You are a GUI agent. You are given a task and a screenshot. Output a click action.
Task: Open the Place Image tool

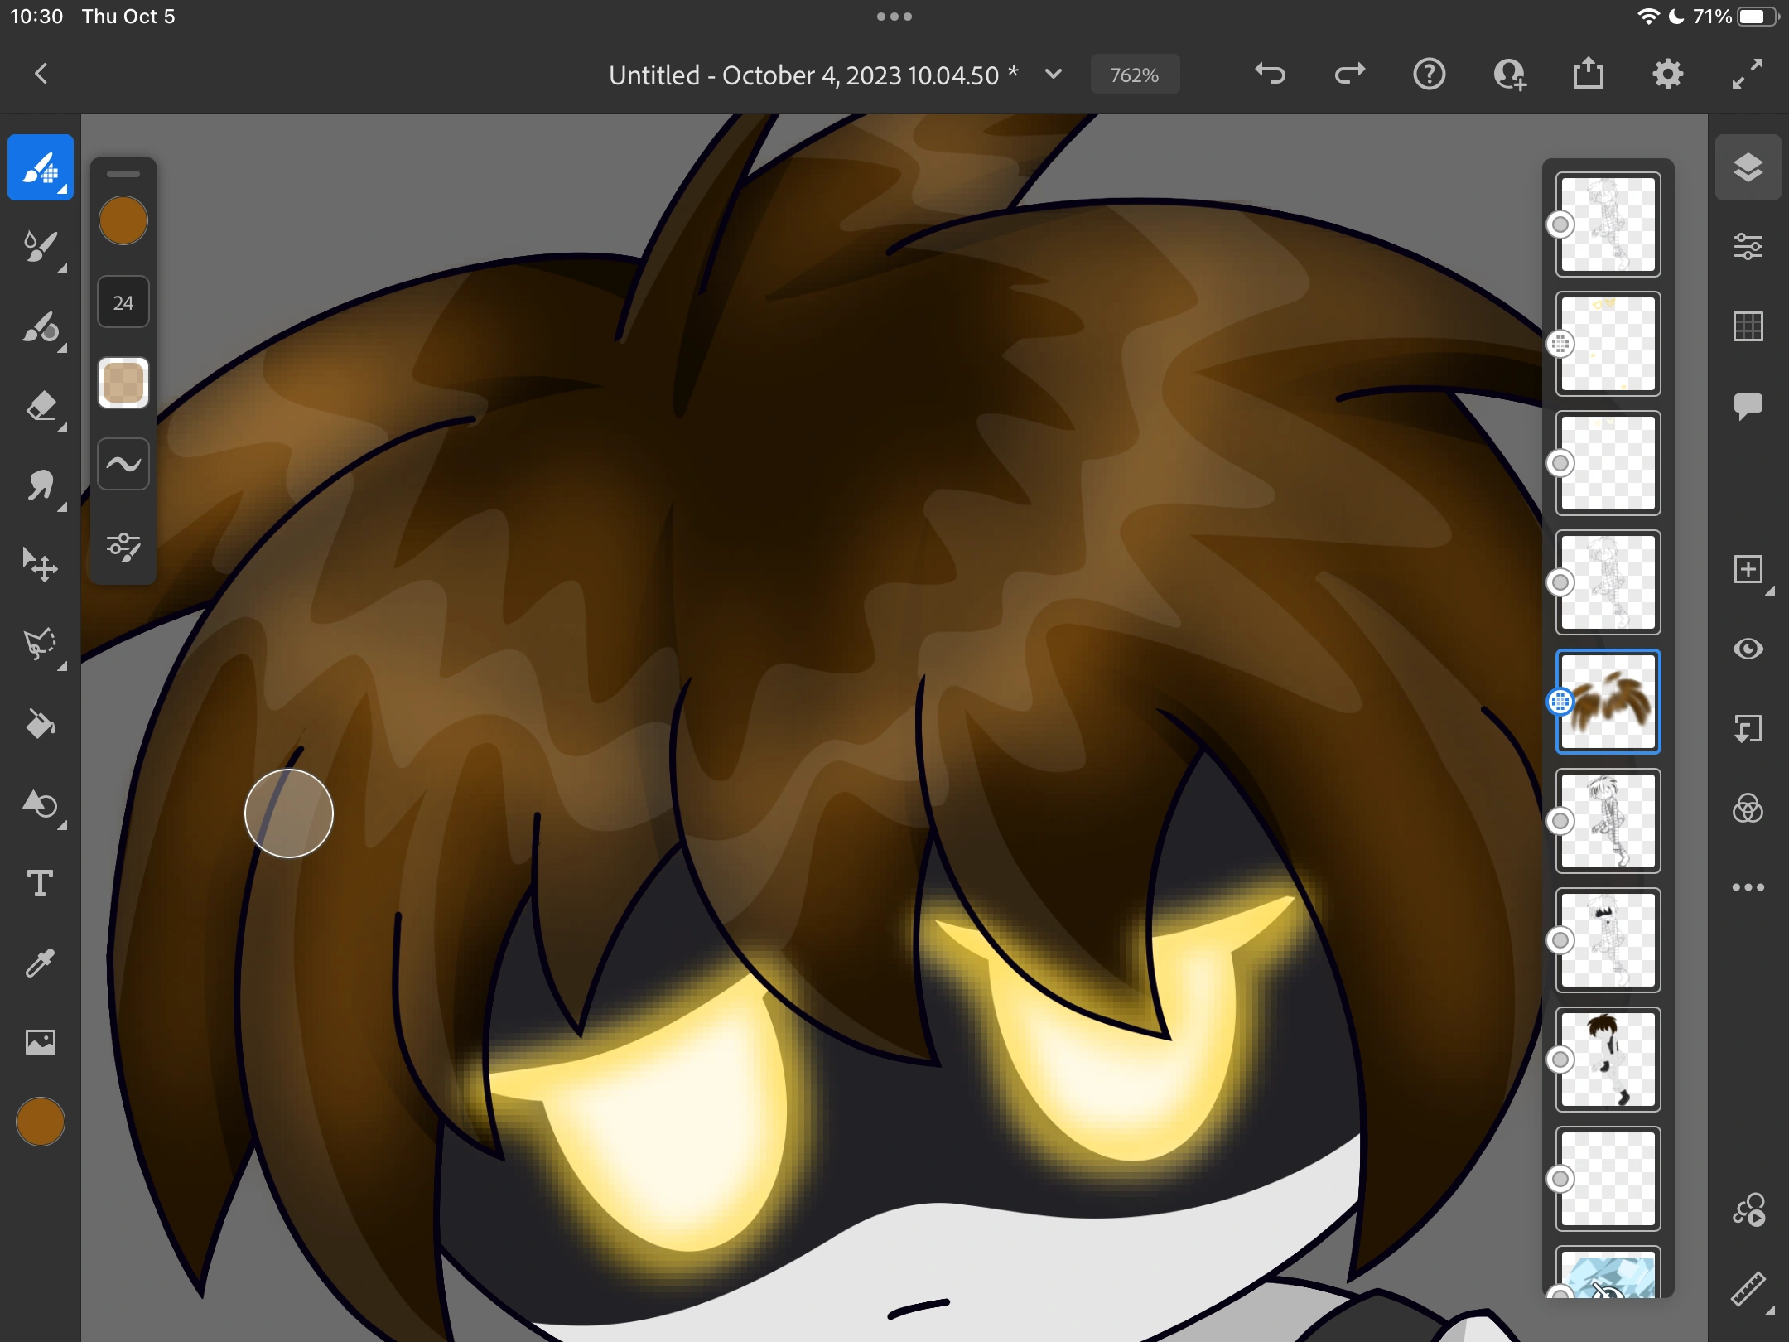click(40, 1041)
